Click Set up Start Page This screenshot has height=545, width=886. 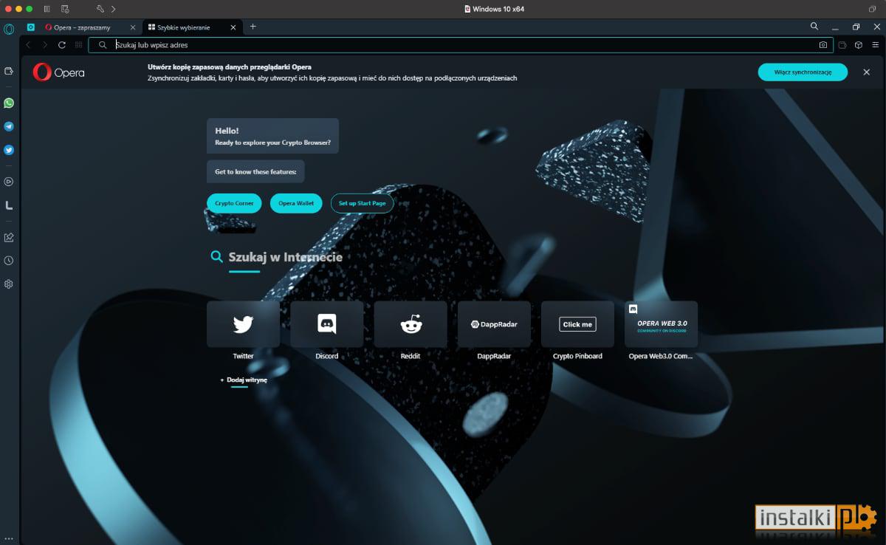tap(362, 203)
